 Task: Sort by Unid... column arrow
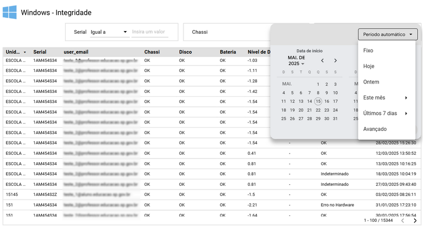(25, 52)
